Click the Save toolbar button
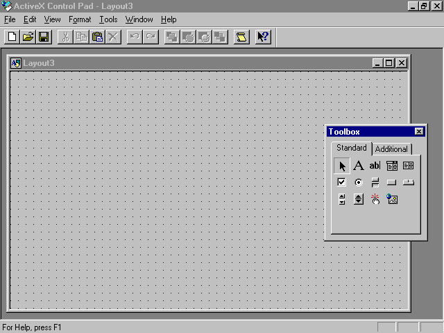 (x=44, y=37)
